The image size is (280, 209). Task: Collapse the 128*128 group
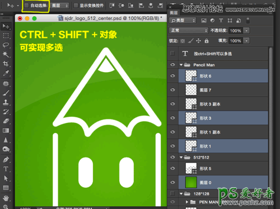pos(181,194)
